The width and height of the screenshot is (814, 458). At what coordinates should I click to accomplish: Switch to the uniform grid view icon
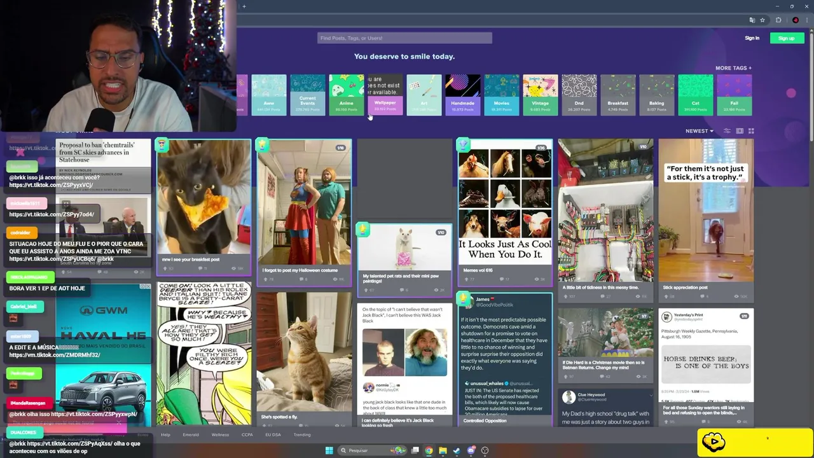pos(751,131)
